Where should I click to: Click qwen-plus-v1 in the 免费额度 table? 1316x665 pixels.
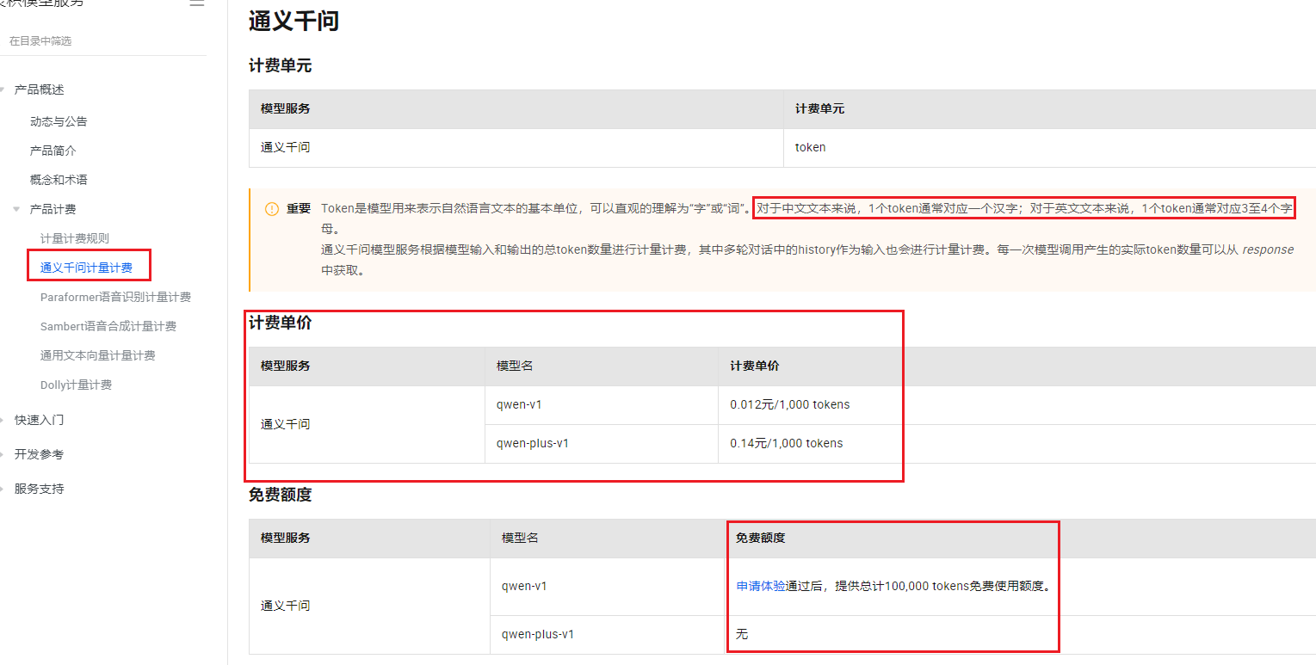click(x=538, y=634)
